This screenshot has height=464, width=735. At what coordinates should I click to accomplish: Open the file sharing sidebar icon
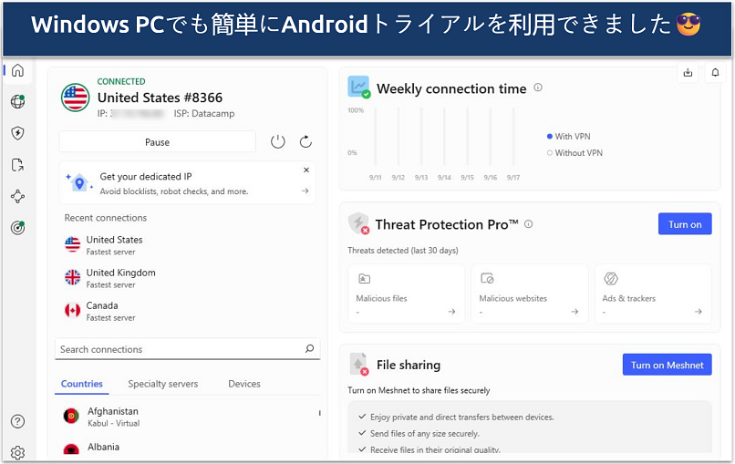17,165
